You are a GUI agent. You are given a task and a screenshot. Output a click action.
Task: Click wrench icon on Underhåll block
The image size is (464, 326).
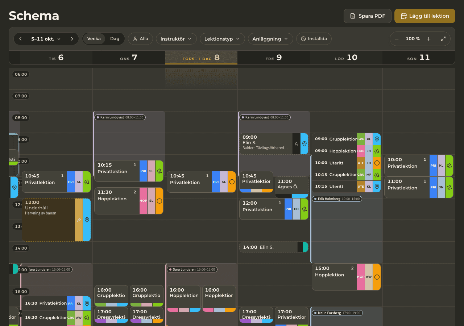click(x=79, y=220)
